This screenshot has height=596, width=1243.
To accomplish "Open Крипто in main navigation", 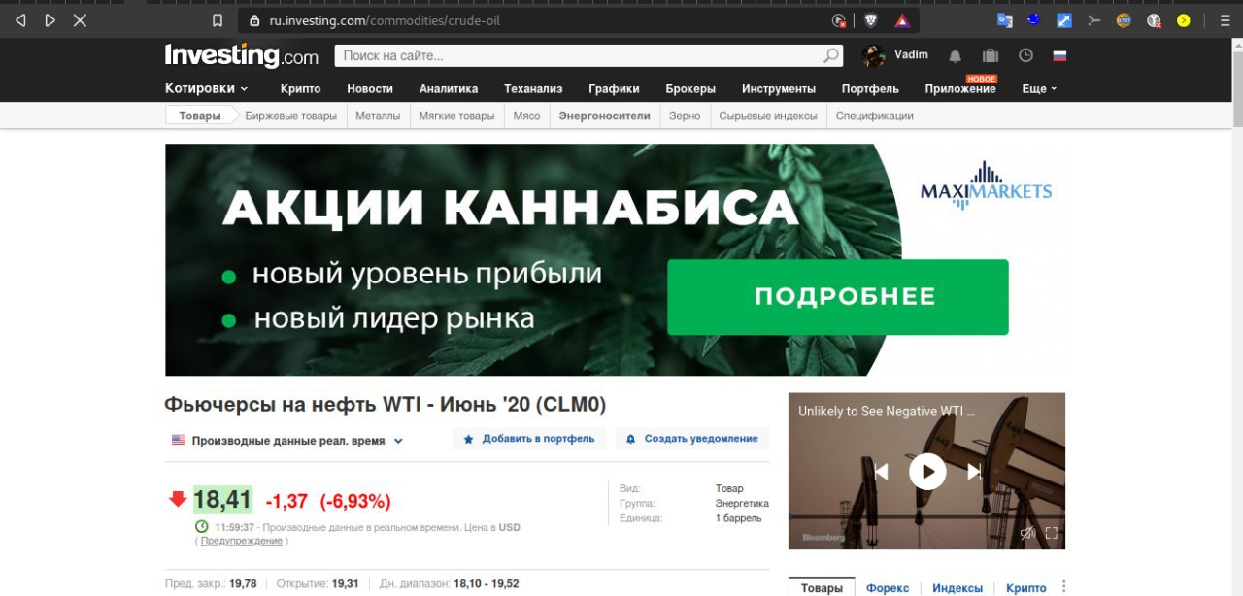I will pyautogui.click(x=300, y=88).
